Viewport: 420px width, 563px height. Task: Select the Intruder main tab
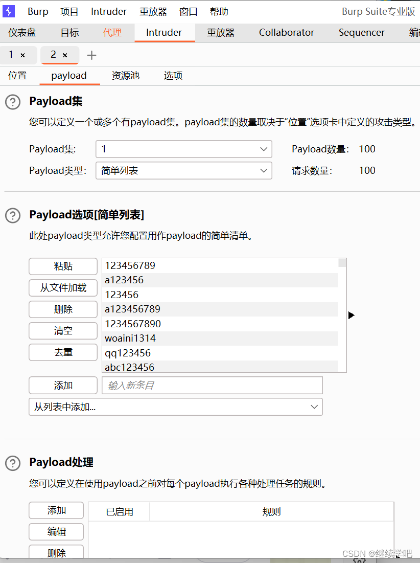point(164,33)
